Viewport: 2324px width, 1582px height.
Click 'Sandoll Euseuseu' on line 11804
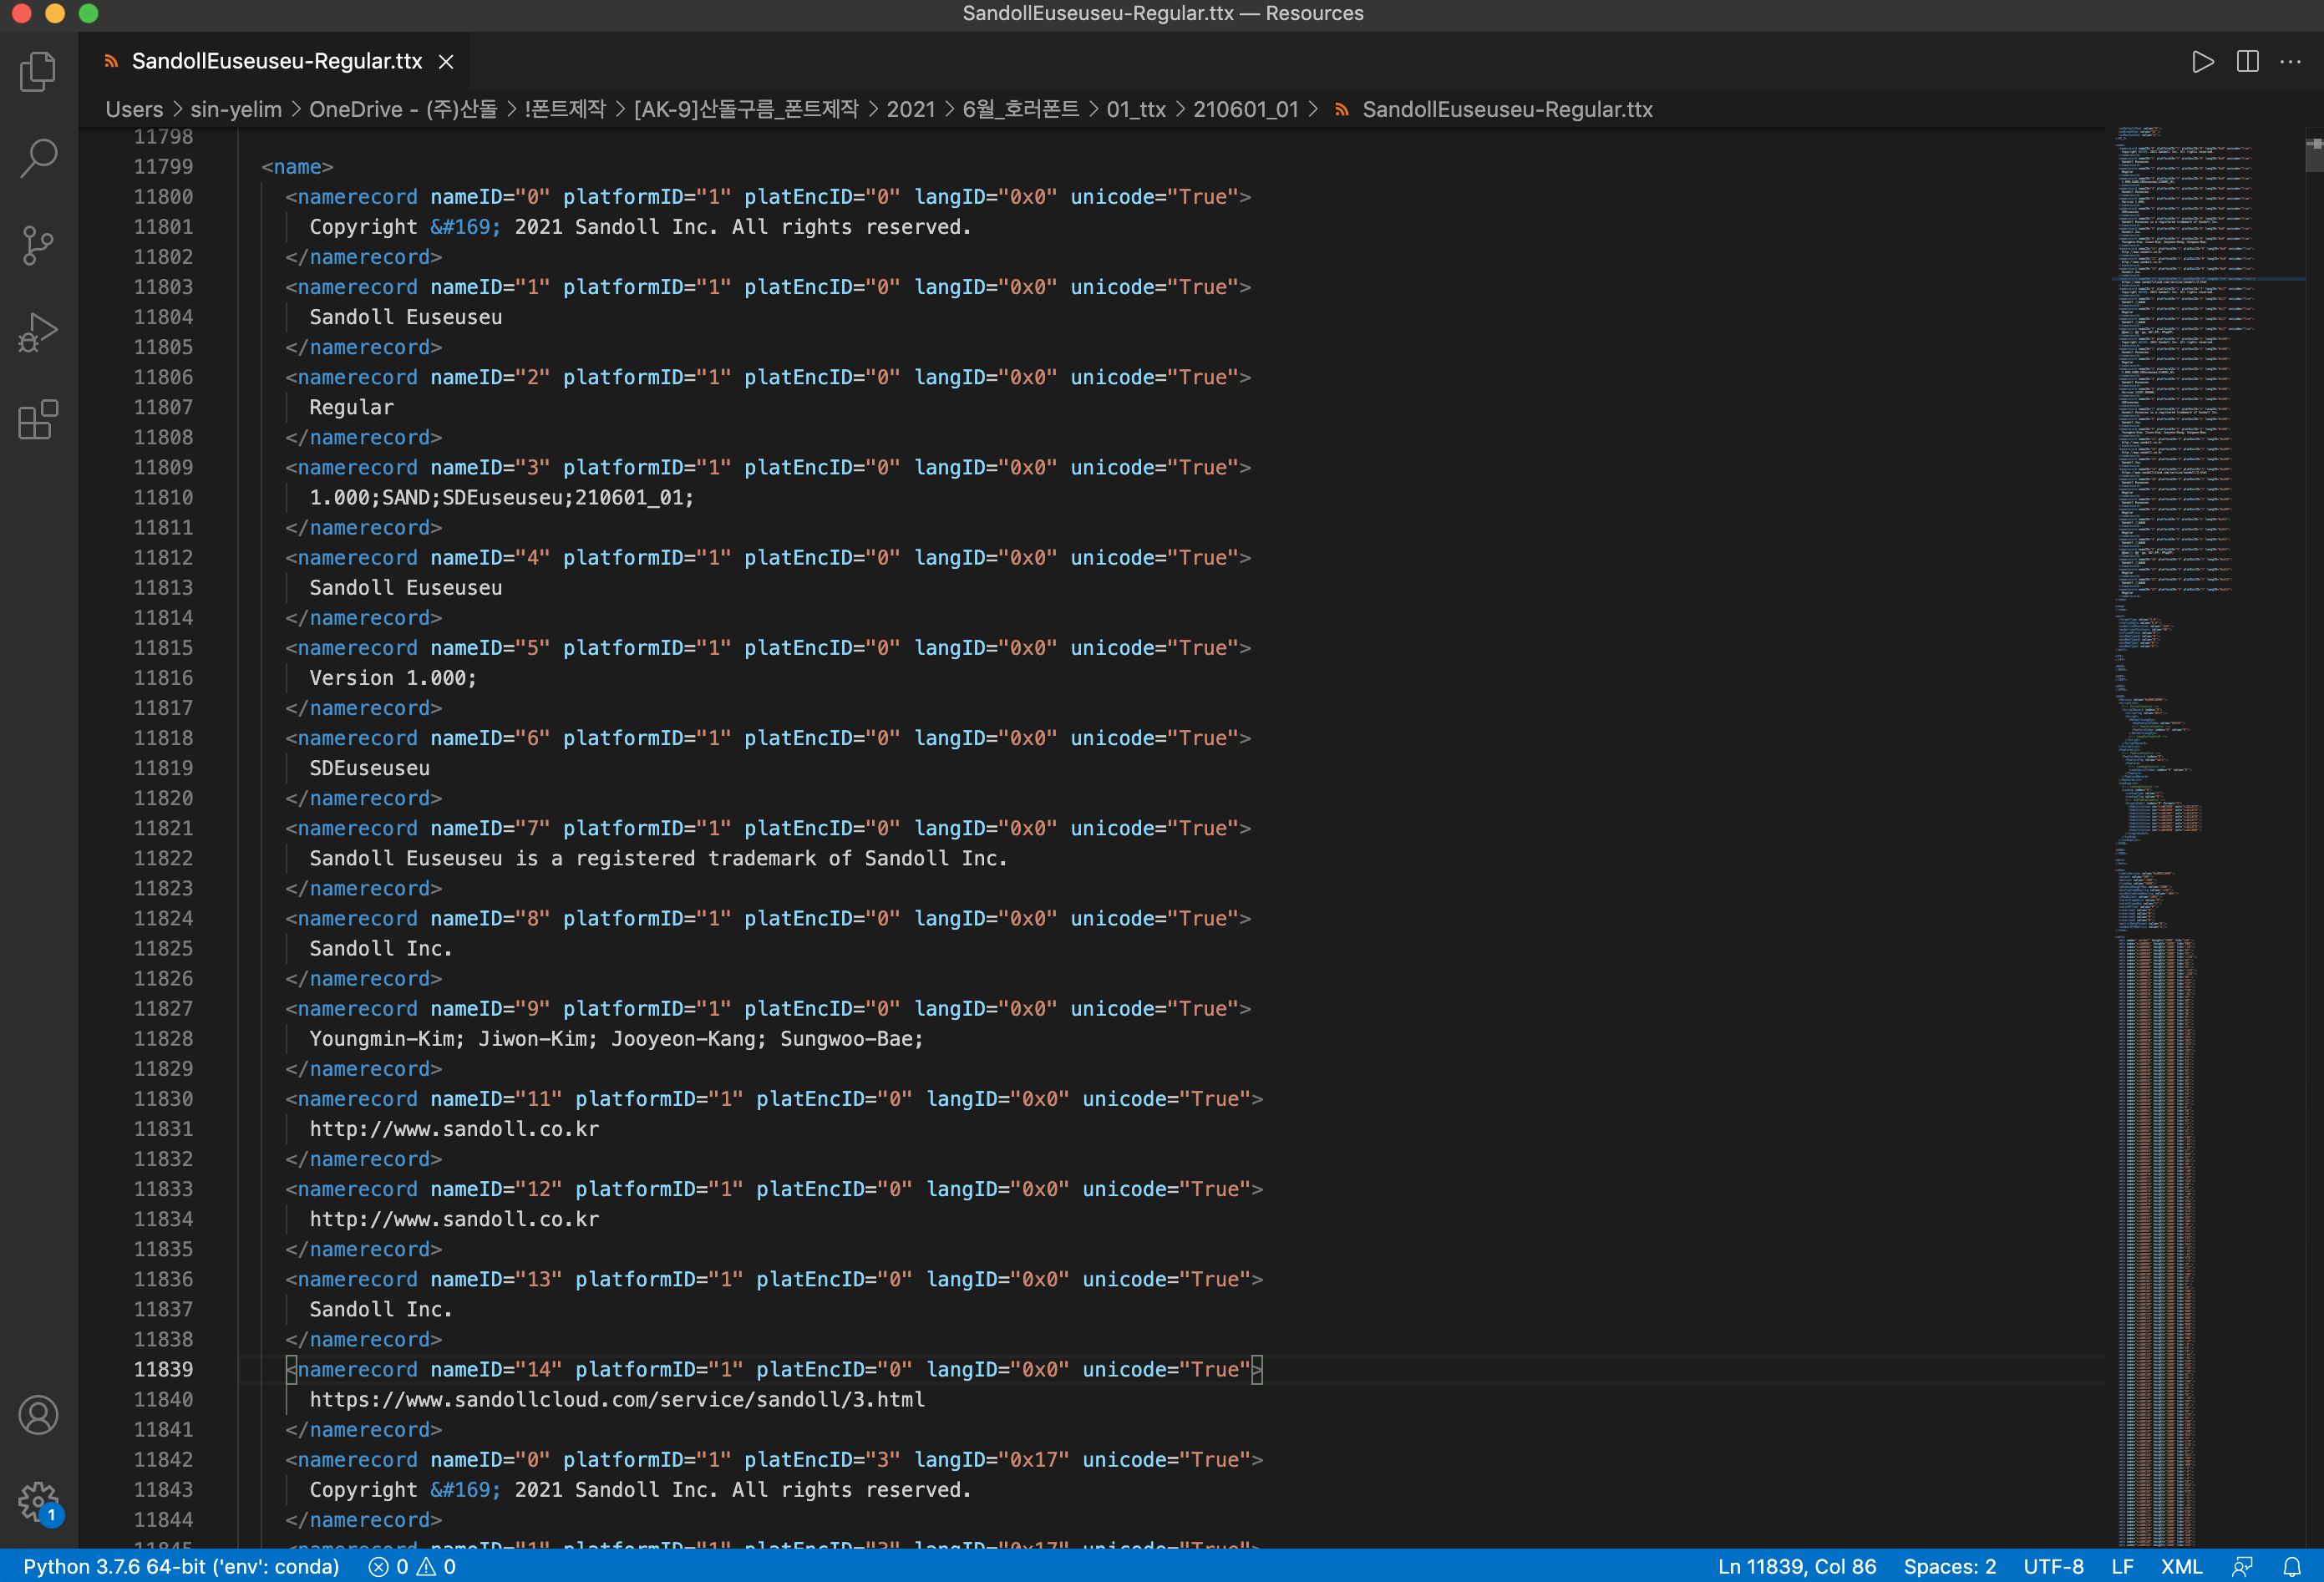pyautogui.click(x=406, y=316)
